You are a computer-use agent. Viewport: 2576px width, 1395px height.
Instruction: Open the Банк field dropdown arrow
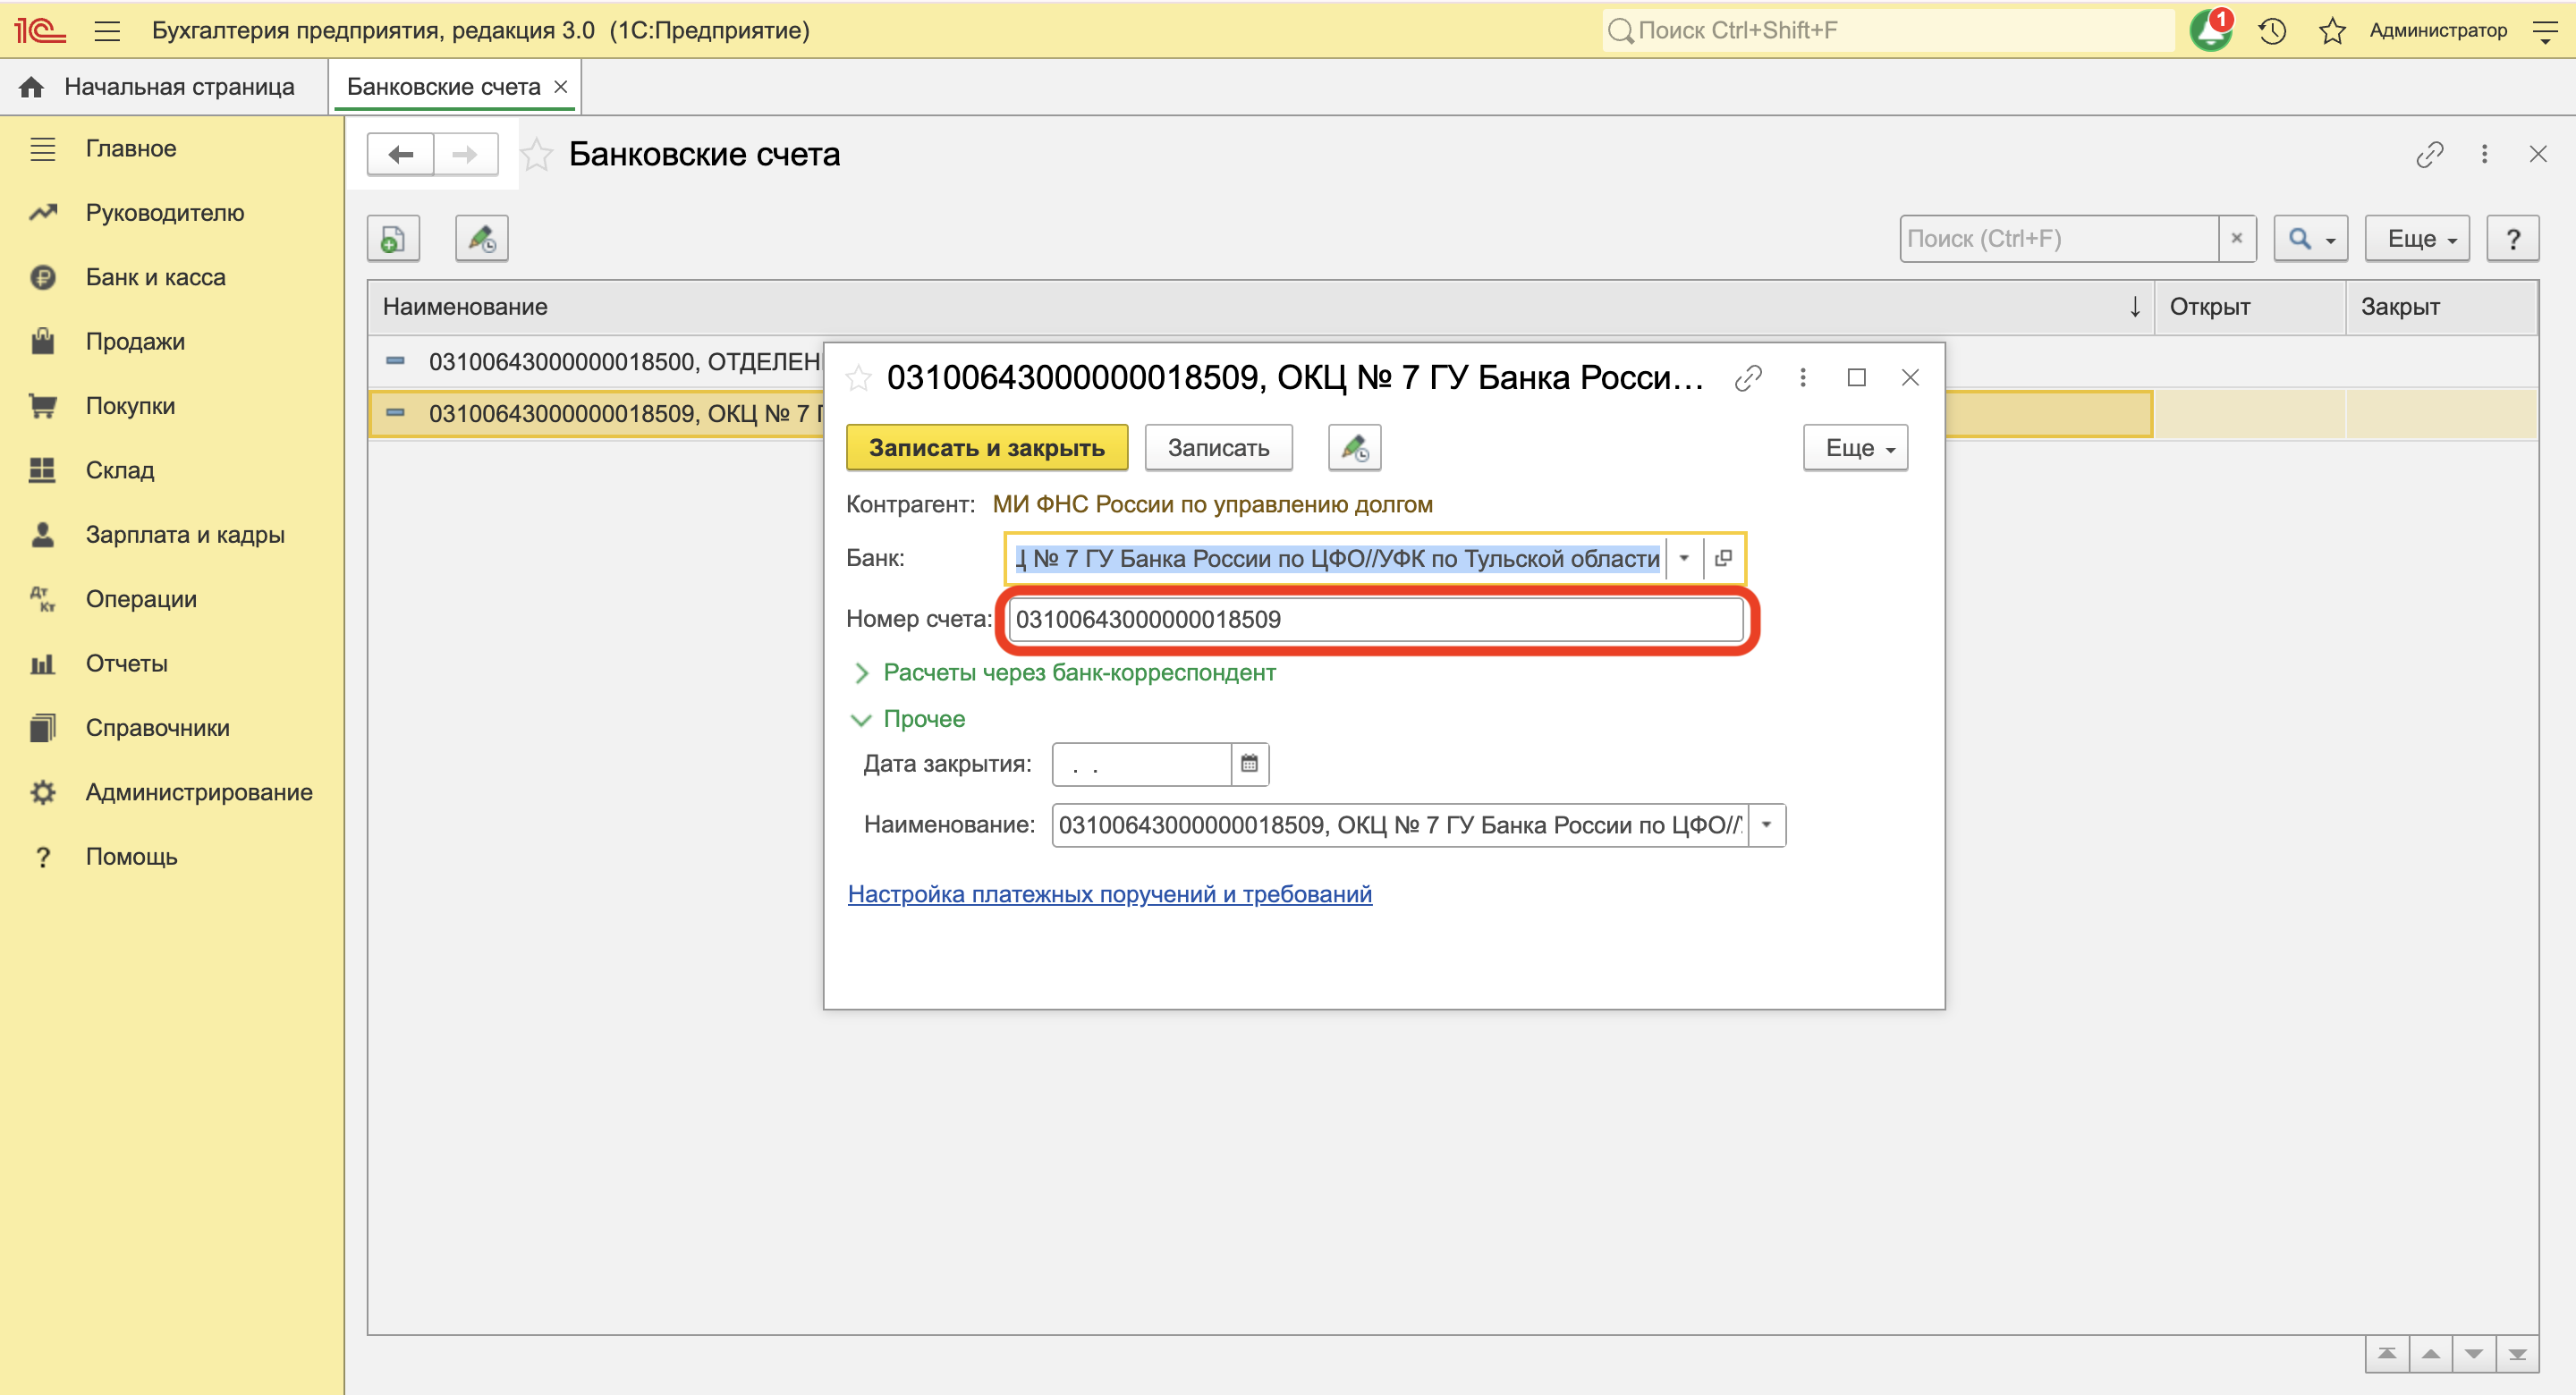[1684, 558]
